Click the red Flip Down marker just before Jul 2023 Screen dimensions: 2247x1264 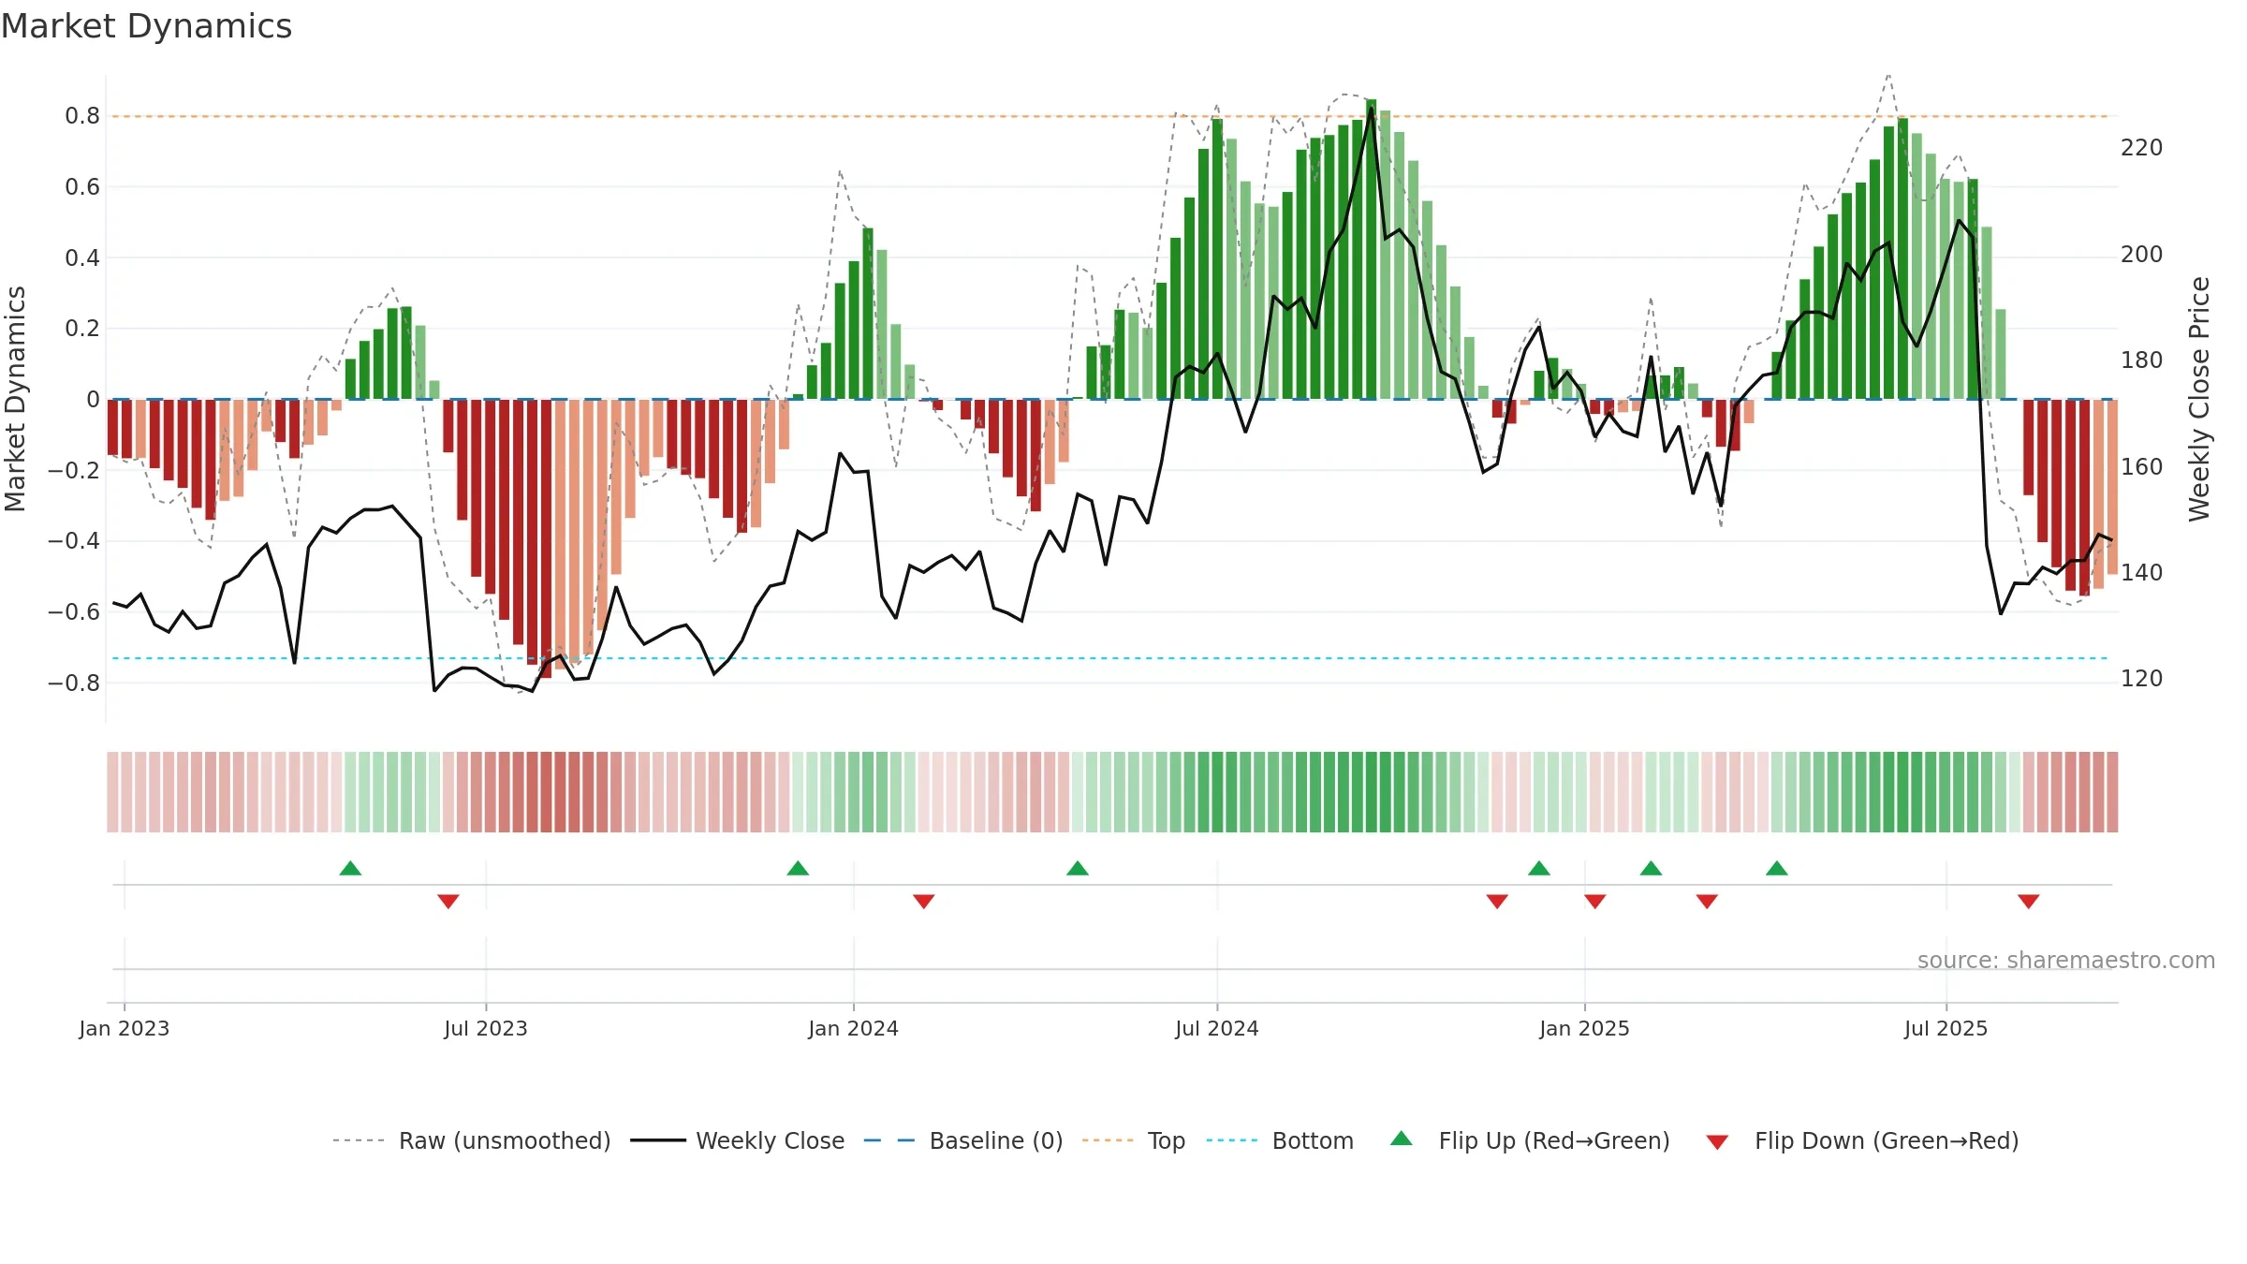point(448,902)
